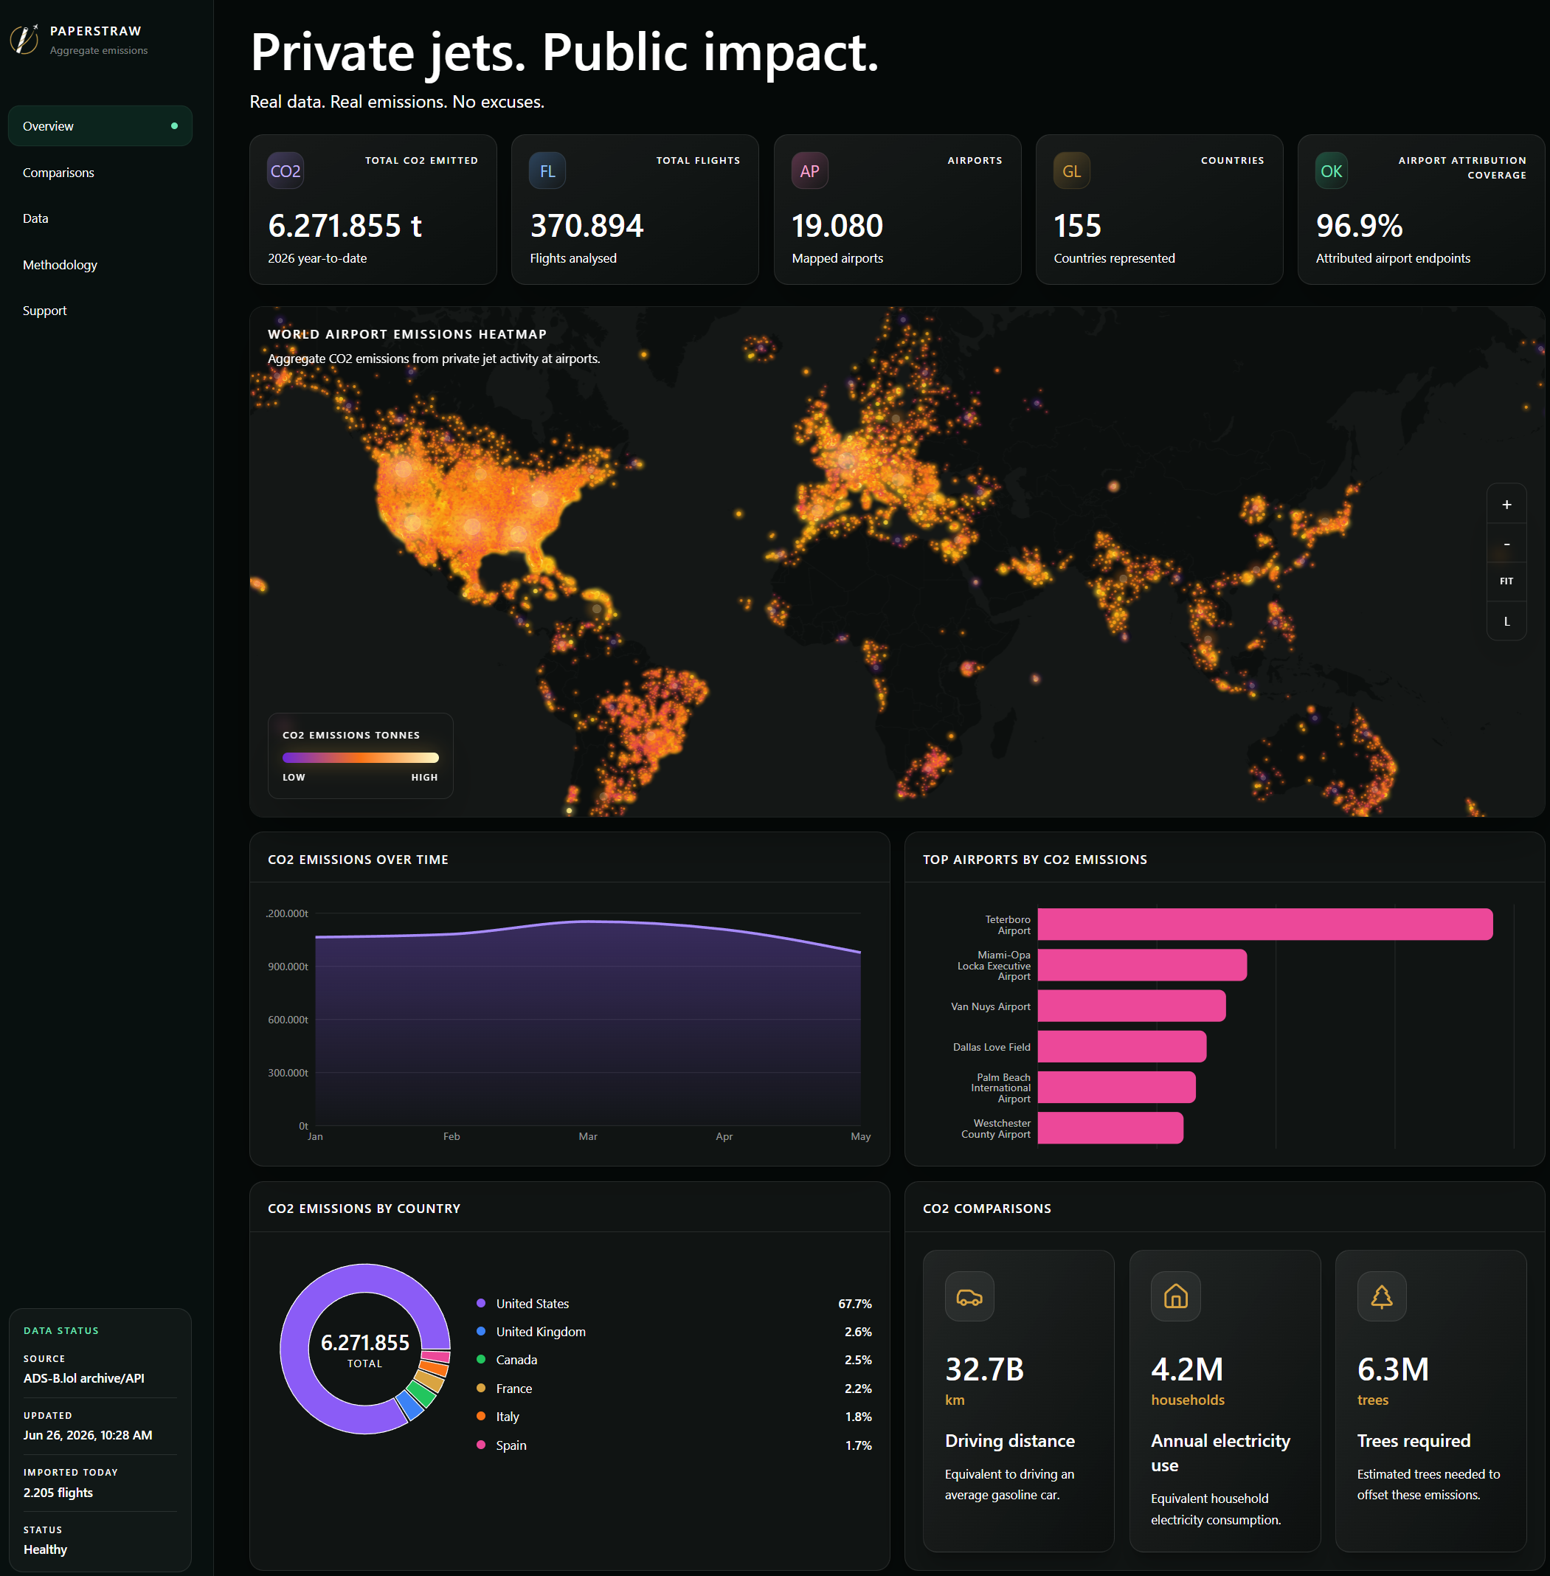Click the "2.6%" United Kingdom percentage

tap(858, 1332)
